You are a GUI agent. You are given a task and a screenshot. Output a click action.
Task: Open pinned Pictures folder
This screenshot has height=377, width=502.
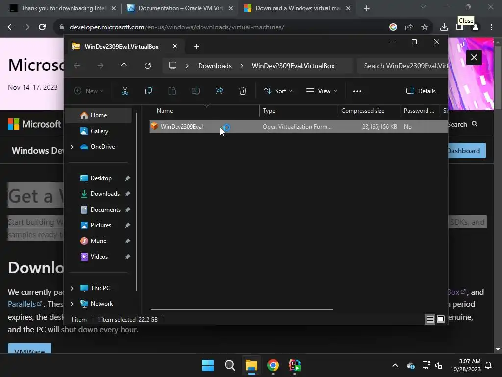[100, 225]
